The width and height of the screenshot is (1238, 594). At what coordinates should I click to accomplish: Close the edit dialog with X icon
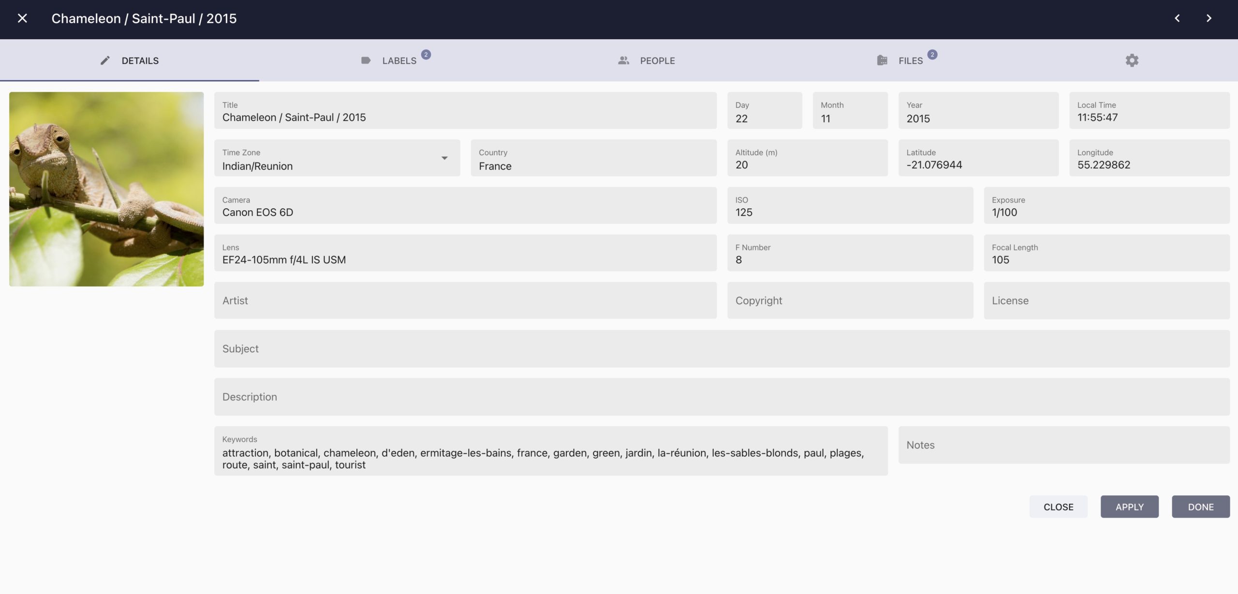(x=22, y=18)
